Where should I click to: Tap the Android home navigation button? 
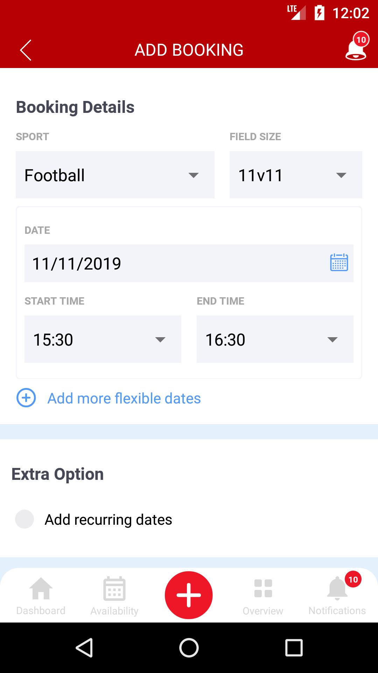point(189,647)
